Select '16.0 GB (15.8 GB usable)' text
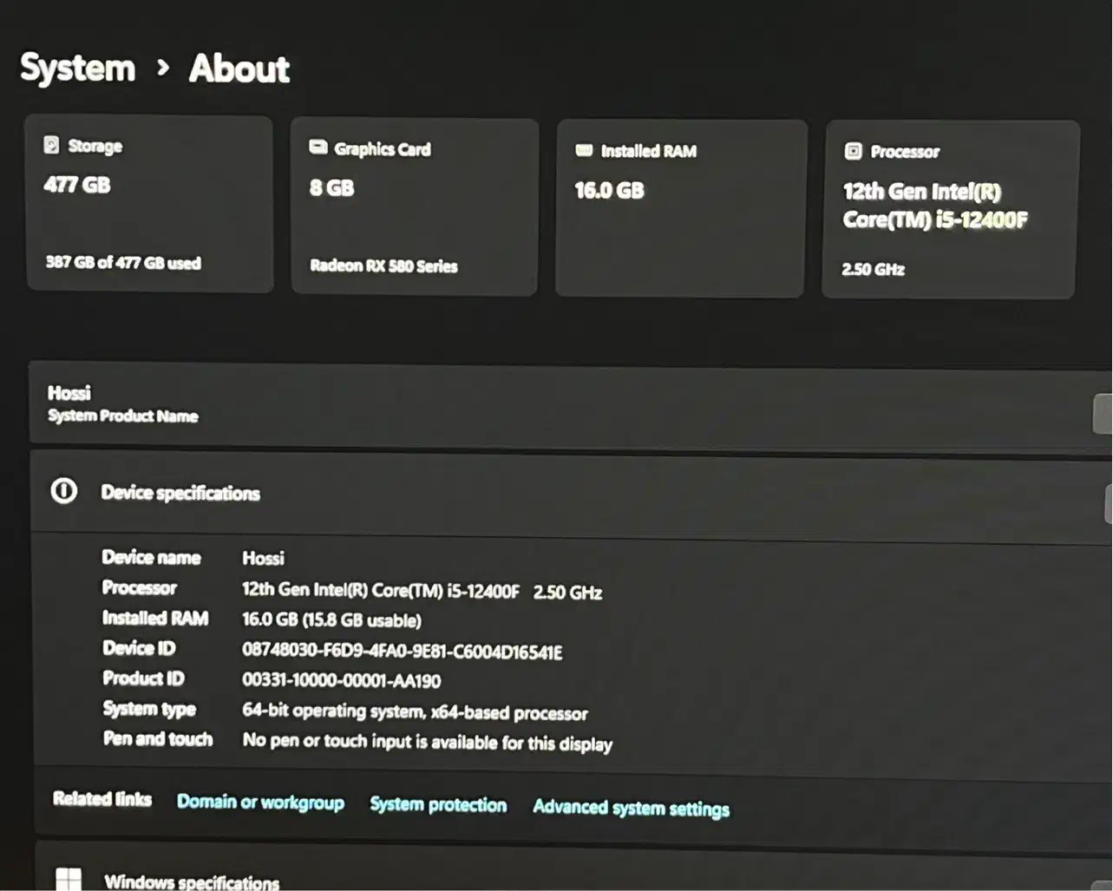 [x=331, y=619]
